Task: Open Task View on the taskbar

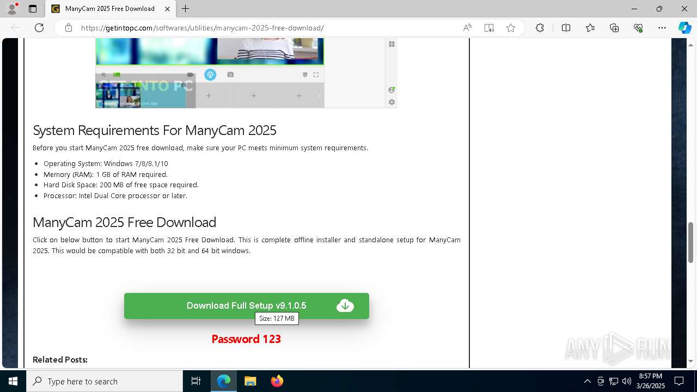Action: (196, 381)
